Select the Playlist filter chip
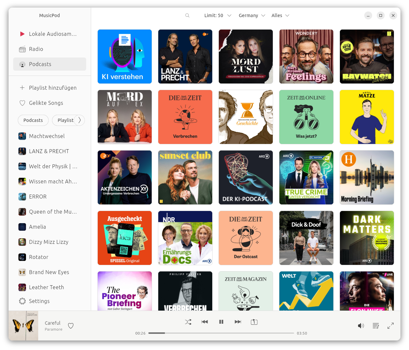The width and height of the screenshot is (409, 350). pos(65,120)
